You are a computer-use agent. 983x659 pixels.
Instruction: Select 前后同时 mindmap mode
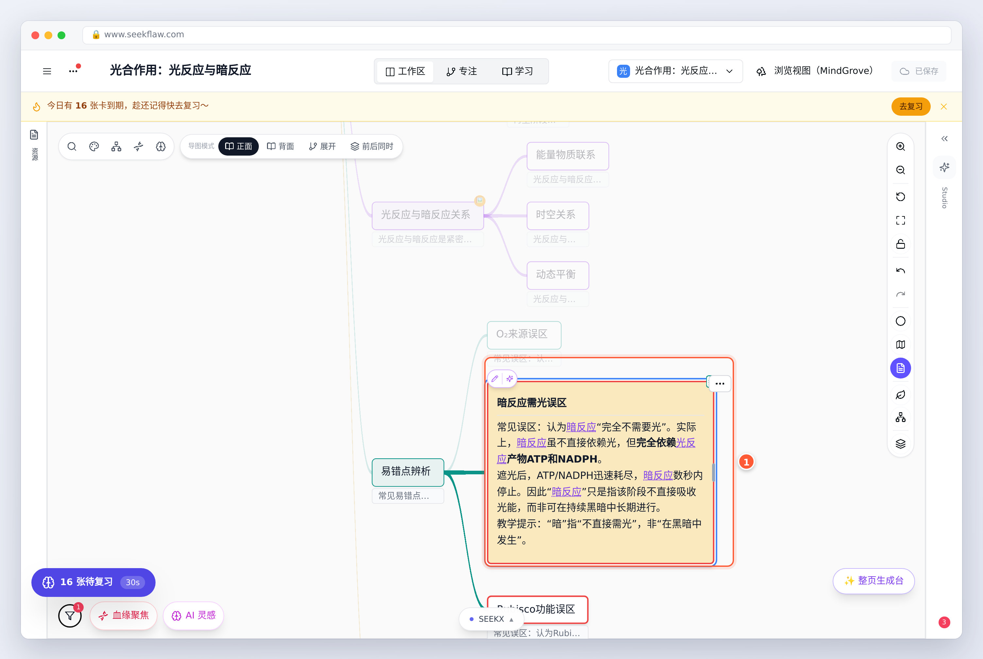point(372,146)
